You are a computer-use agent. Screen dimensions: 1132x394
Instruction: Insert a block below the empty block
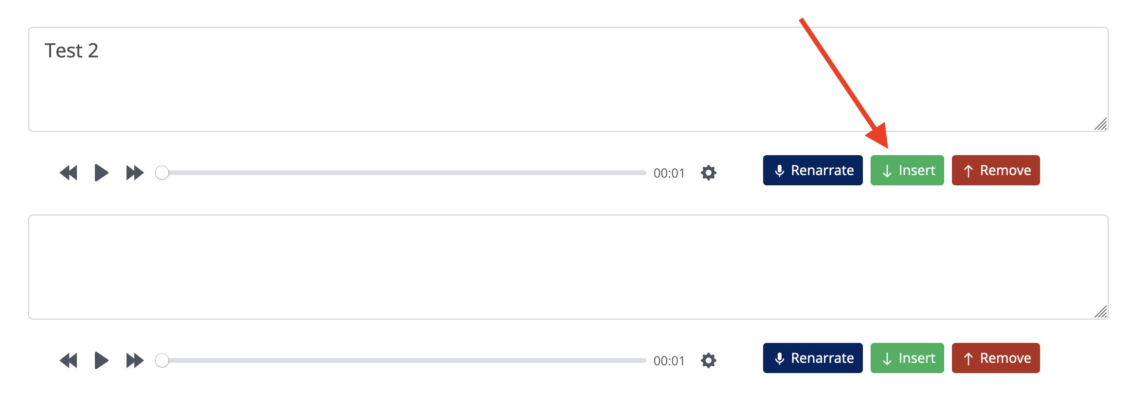point(907,358)
